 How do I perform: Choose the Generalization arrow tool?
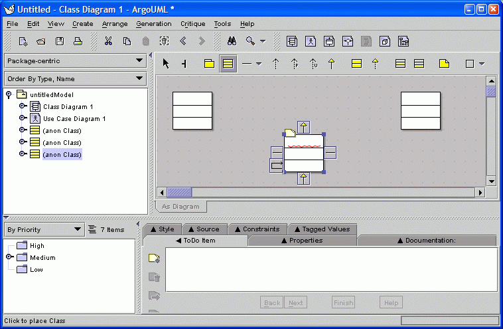pos(331,64)
